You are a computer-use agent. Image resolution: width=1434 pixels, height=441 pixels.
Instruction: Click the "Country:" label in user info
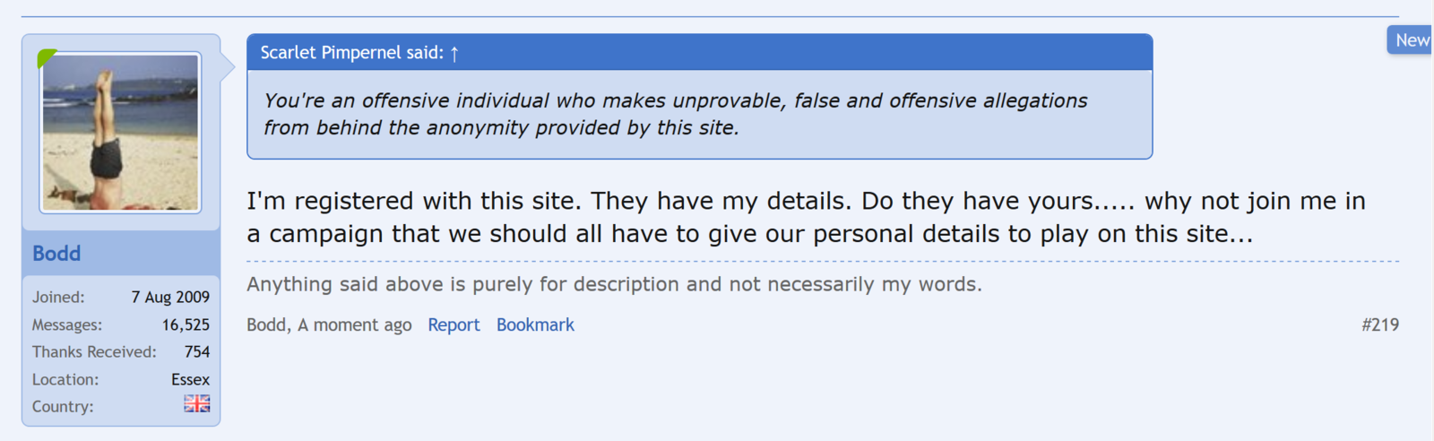coord(63,407)
